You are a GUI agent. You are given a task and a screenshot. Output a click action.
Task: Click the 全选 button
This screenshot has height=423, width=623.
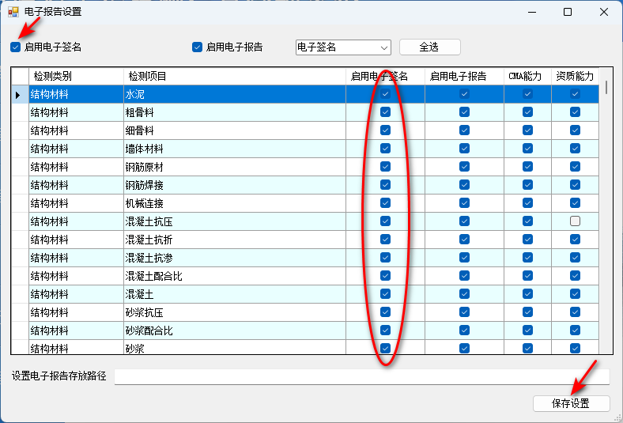click(429, 47)
